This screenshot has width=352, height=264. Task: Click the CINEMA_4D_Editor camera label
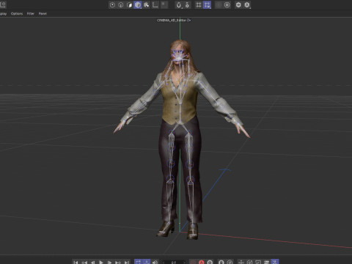coord(172,21)
